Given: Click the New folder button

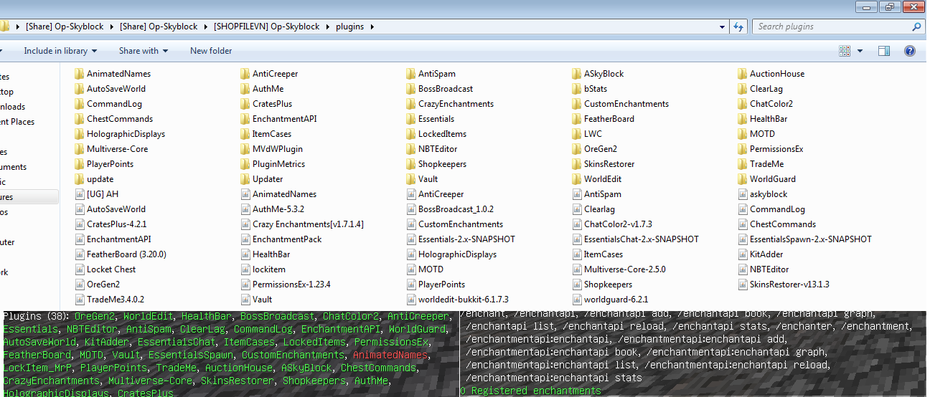Looking at the screenshot, I should (x=211, y=51).
